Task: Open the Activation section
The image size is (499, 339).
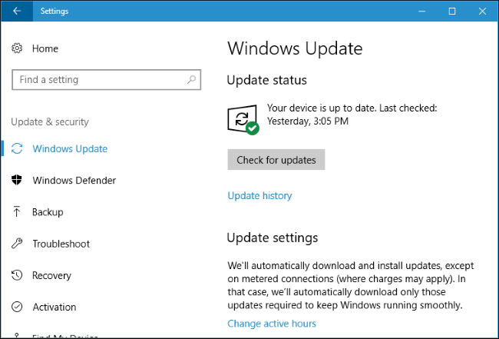Action: coord(55,307)
